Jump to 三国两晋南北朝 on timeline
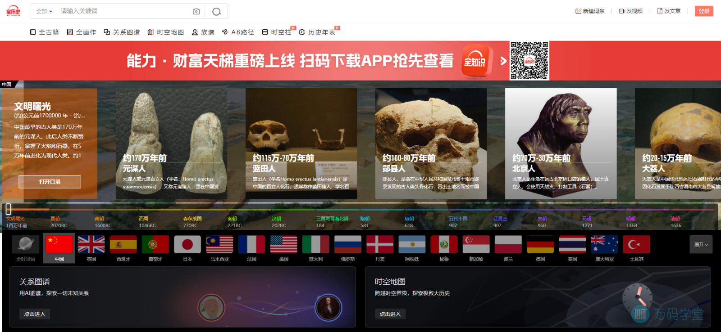Image resolution: width=721 pixels, height=332 pixels. point(332,222)
